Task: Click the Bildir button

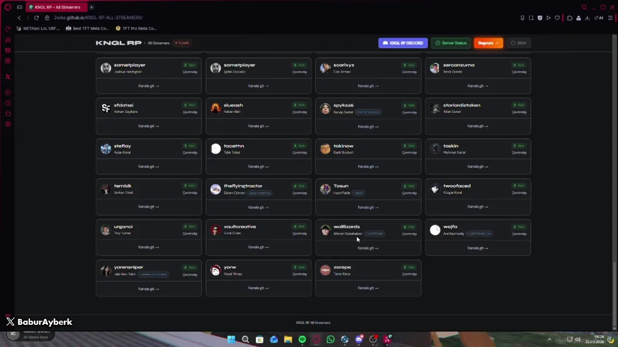Action: pos(519,43)
